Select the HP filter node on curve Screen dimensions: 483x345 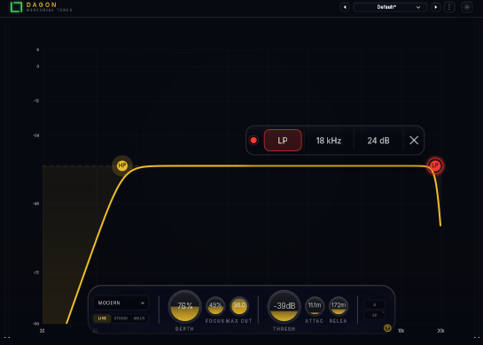(122, 165)
